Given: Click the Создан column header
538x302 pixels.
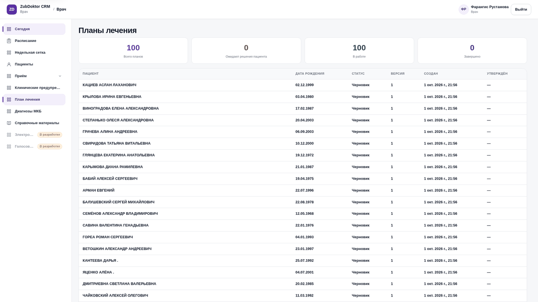Looking at the screenshot, I should click(x=431, y=73).
